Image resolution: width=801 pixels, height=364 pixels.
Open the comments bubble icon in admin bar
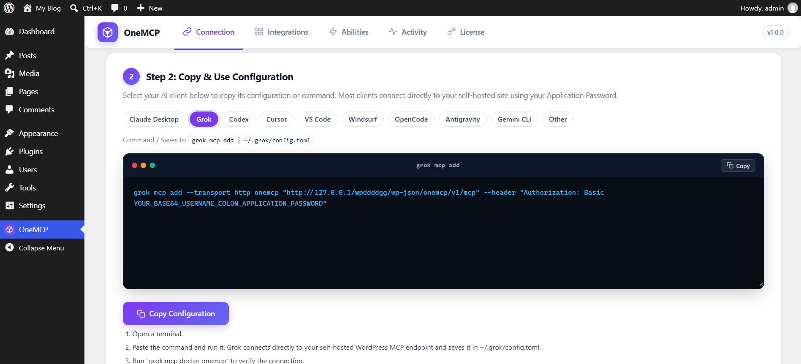pyautogui.click(x=114, y=8)
